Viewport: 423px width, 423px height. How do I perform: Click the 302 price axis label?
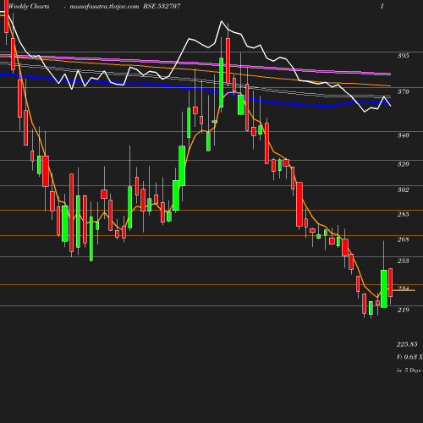coord(404,190)
